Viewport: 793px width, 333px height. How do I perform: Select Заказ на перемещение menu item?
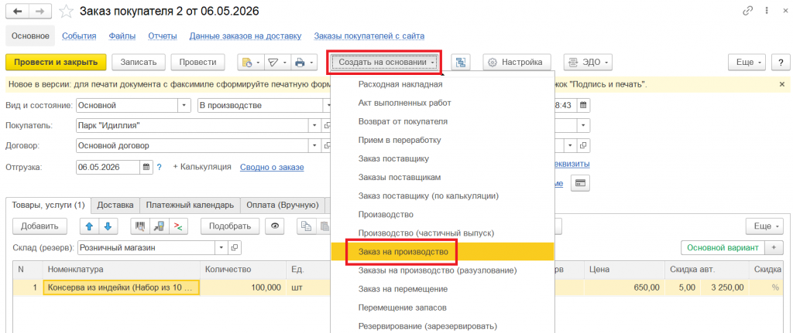tap(442, 289)
